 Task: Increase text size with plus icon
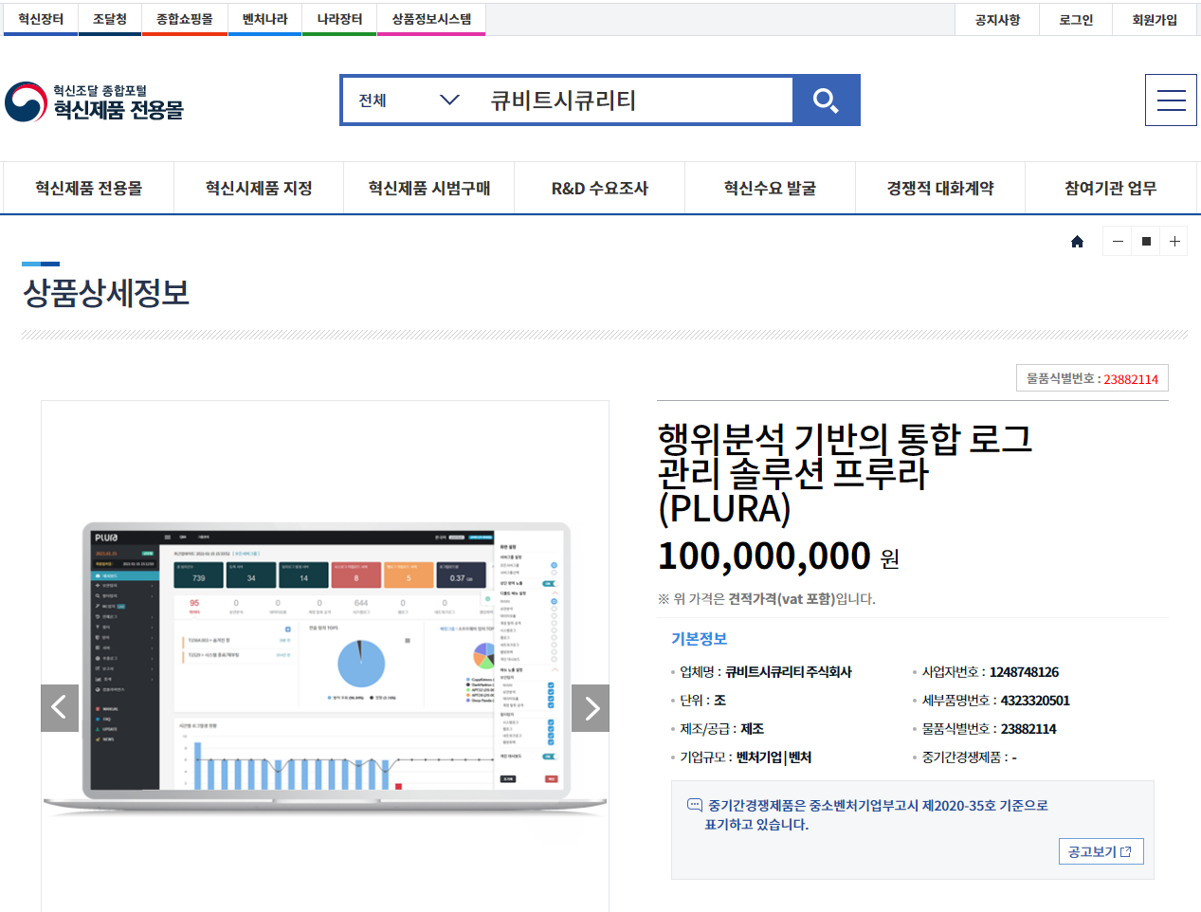pyautogui.click(x=1174, y=242)
